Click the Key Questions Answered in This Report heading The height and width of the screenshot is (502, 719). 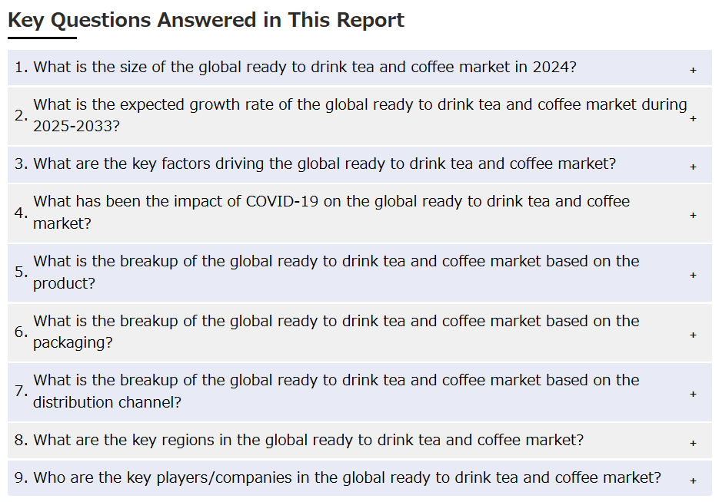tap(206, 20)
